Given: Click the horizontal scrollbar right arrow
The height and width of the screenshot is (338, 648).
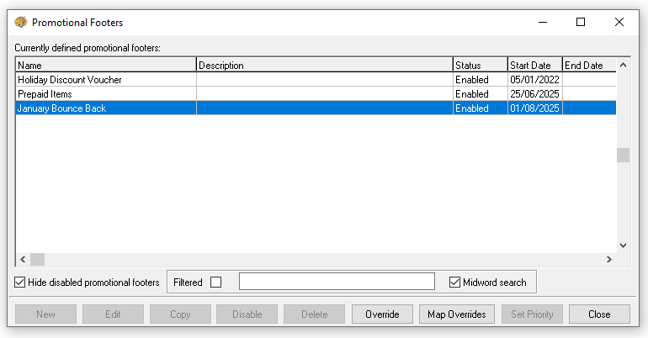Looking at the screenshot, I should coord(610,260).
